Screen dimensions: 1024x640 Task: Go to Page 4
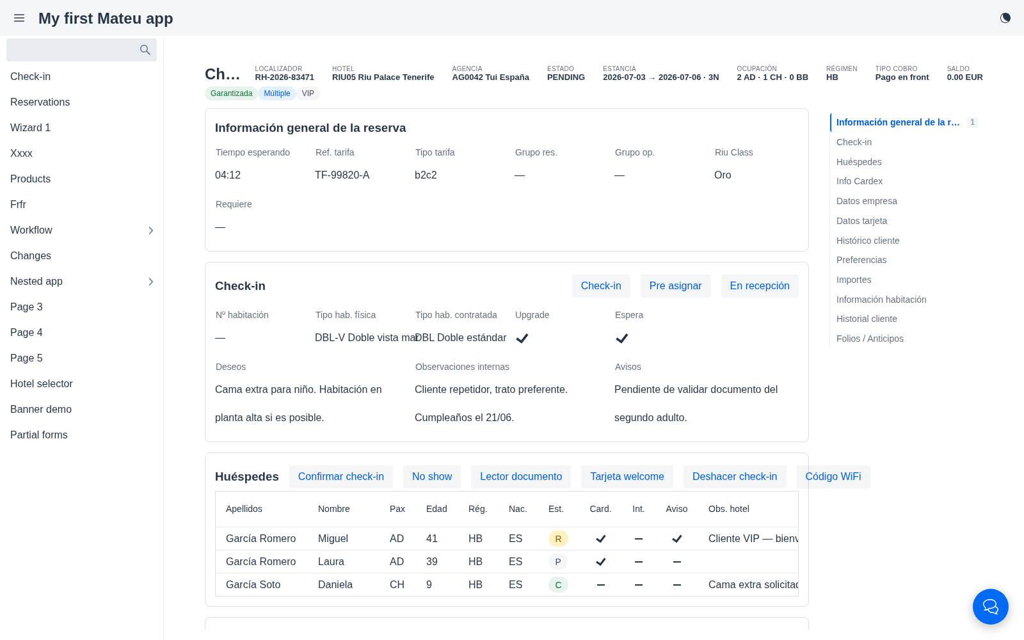81,333
